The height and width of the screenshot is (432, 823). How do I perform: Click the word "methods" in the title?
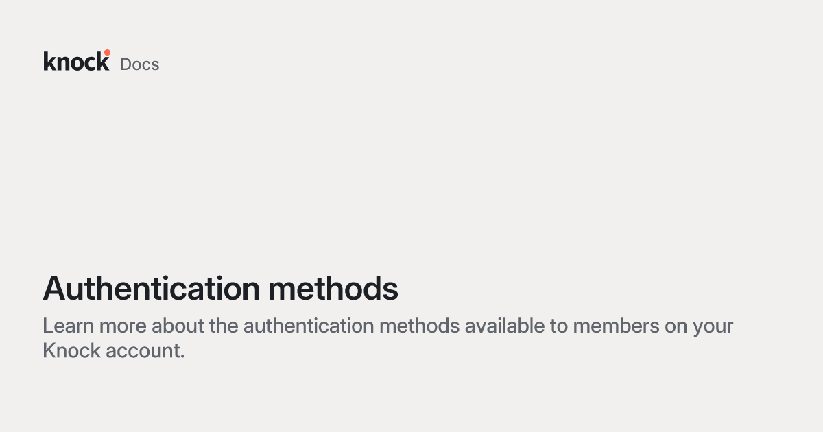[333, 289]
